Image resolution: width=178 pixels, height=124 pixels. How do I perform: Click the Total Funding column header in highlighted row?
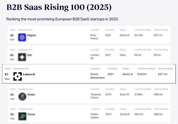(x=165, y=68)
